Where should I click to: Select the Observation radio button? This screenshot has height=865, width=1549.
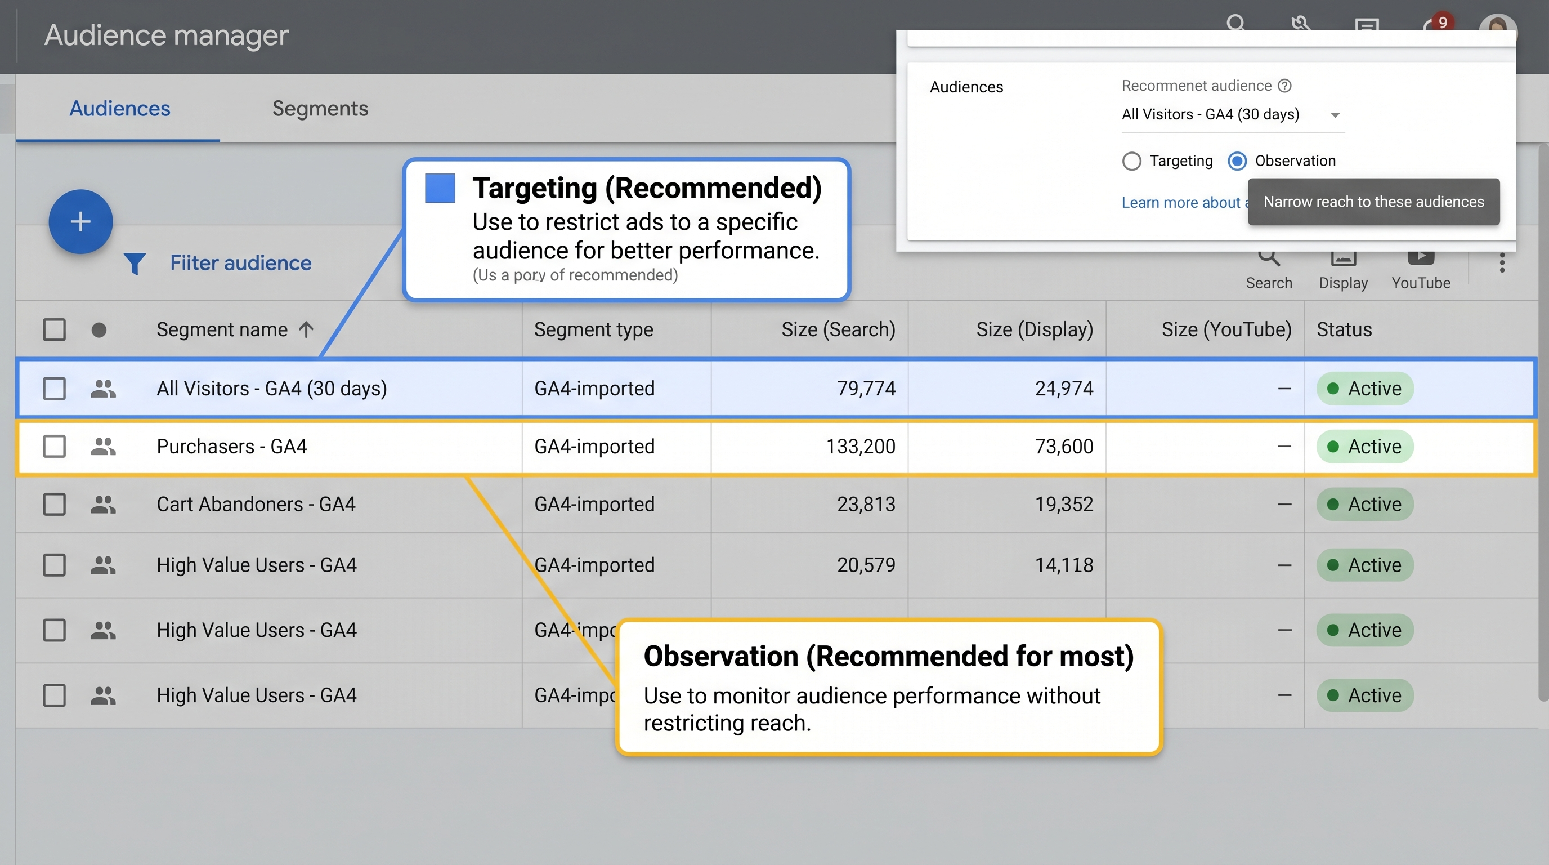click(x=1237, y=161)
